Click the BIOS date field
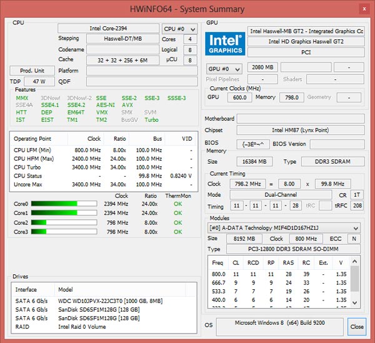This screenshot has height=343, width=375. (253, 144)
